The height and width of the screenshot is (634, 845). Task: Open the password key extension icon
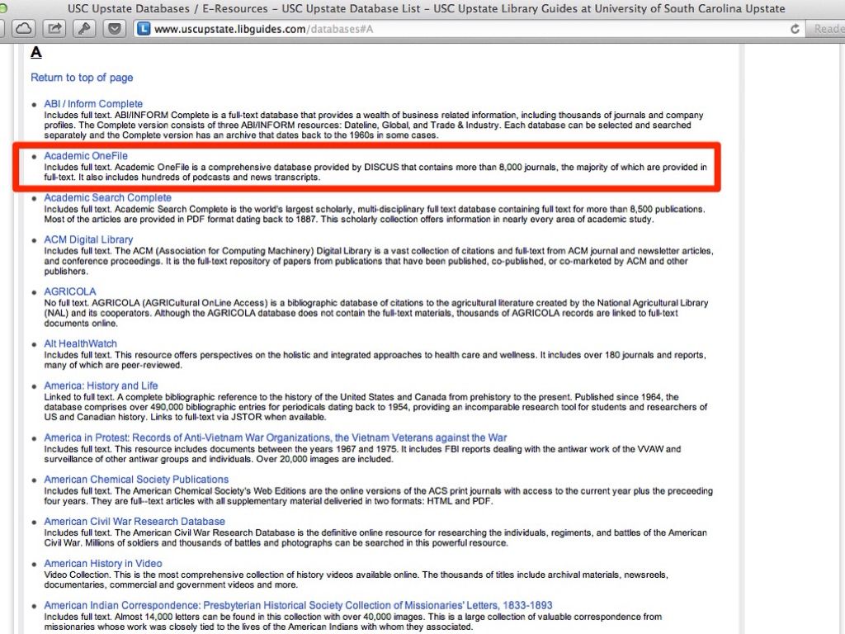coord(85,29)
